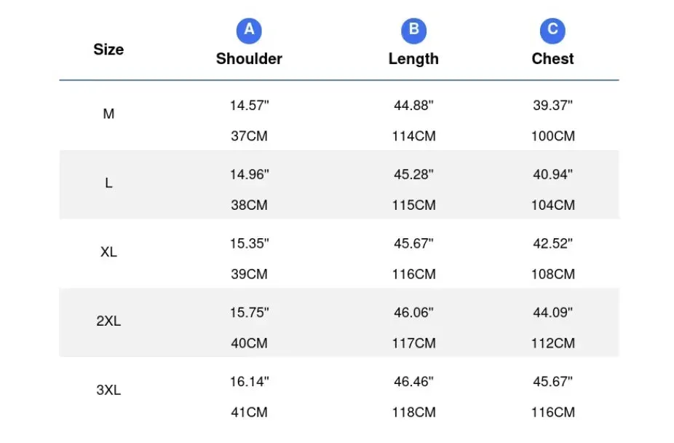Select the XL size row label
Image resolution: width=674 pixels, height=443 pixels.
[108, 252]
